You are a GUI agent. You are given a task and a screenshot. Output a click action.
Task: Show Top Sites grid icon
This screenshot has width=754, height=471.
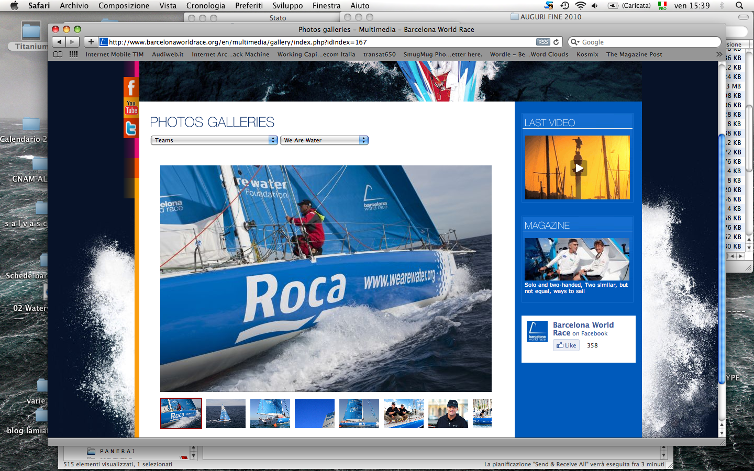tap(73, 54)
